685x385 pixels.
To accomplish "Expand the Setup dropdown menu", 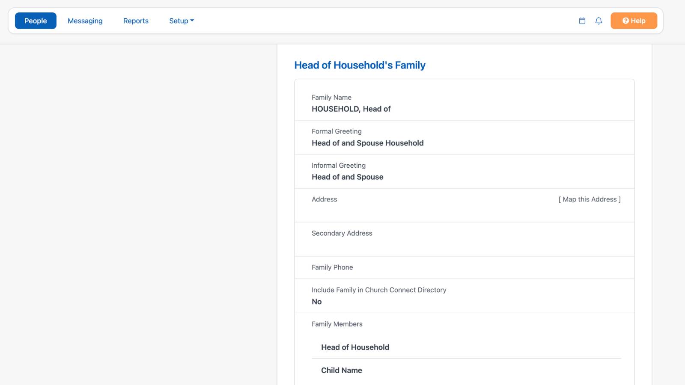I will (182, 21).
